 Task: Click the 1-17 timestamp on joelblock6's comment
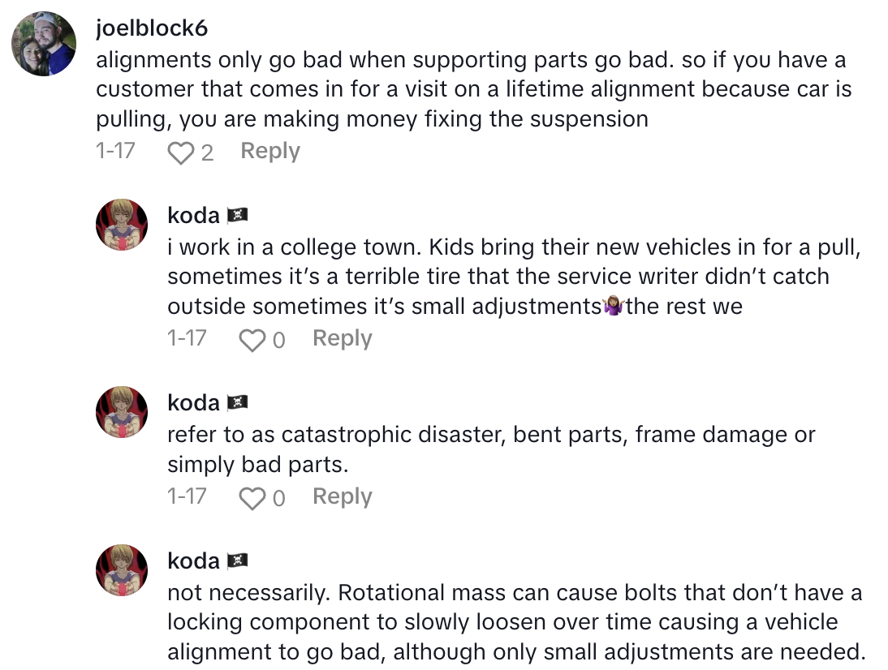[x=114, y=151]
